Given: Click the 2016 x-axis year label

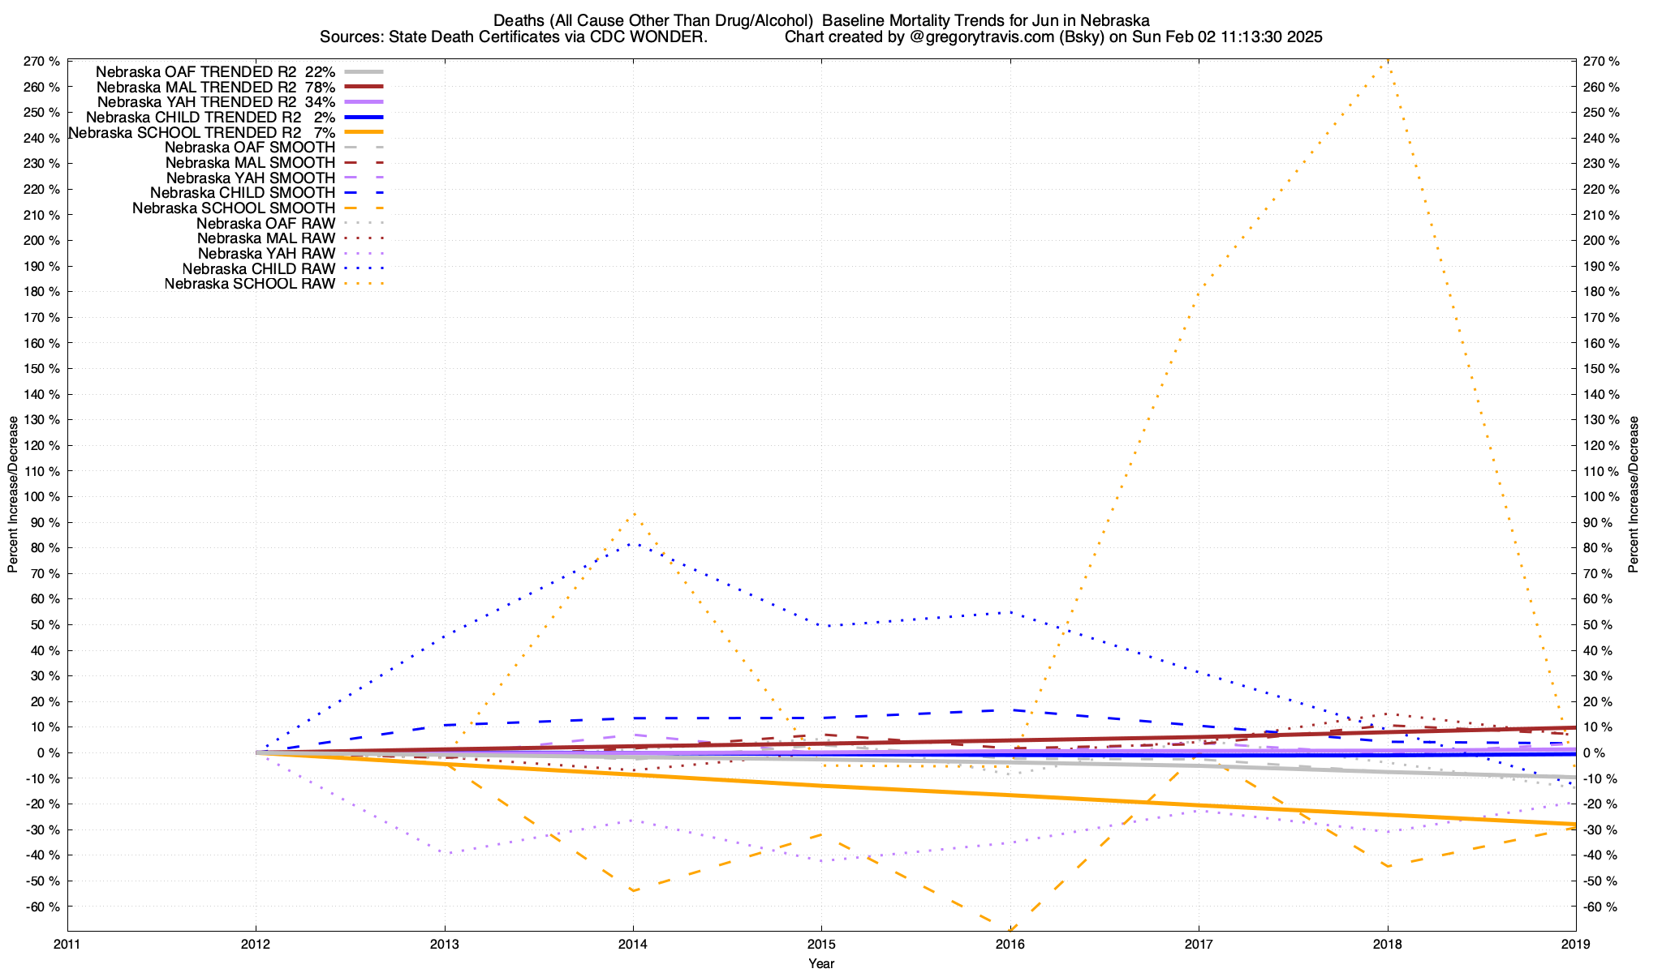Looking at the screenshot, I should coord(1010,944).
